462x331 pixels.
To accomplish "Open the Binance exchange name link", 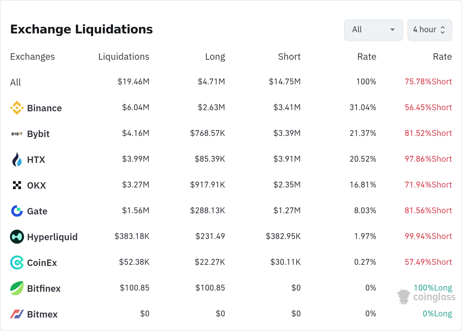I will (x=45, y=108).
